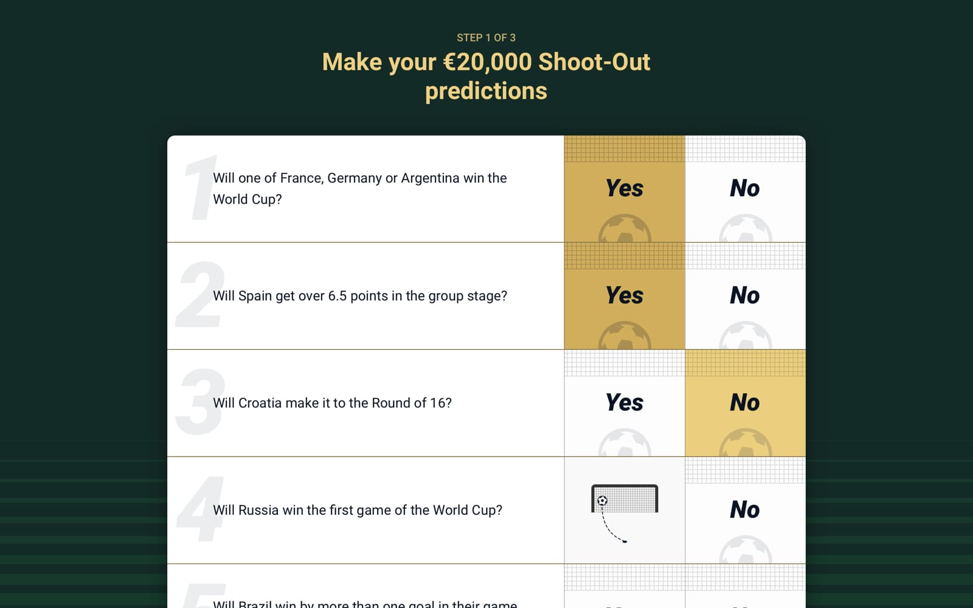Click the Croatia Round of 16 question text
Viewport: 973px width, 608px height.
[x=332, y=403]
